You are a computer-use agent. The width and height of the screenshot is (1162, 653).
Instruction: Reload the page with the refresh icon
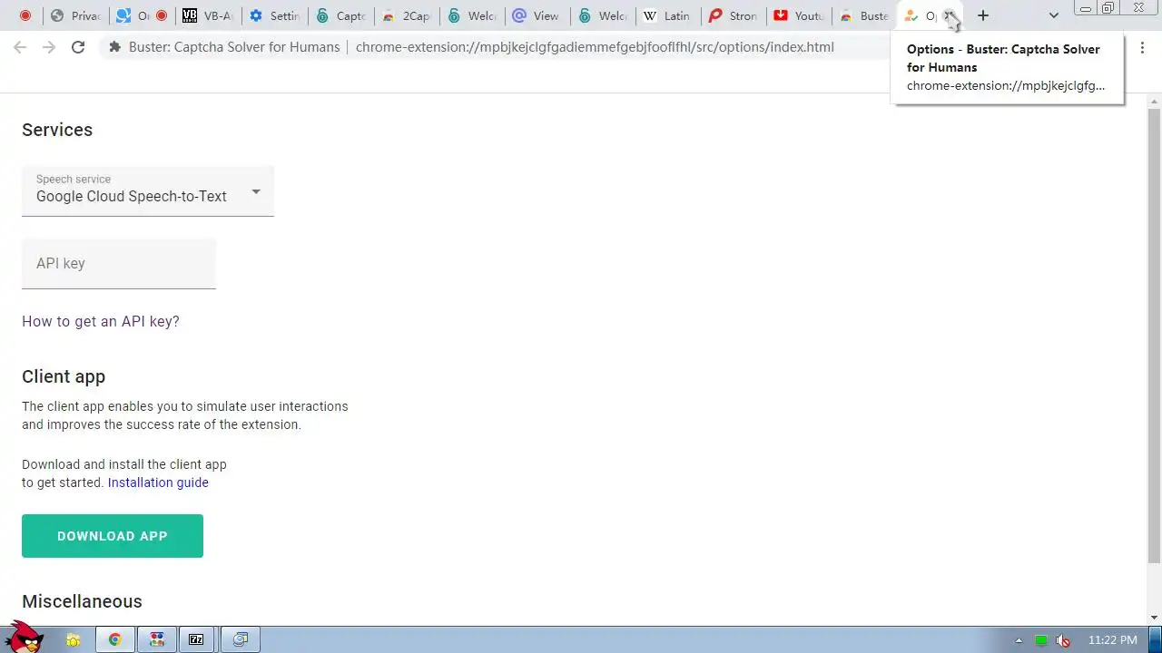click(78, 47)
